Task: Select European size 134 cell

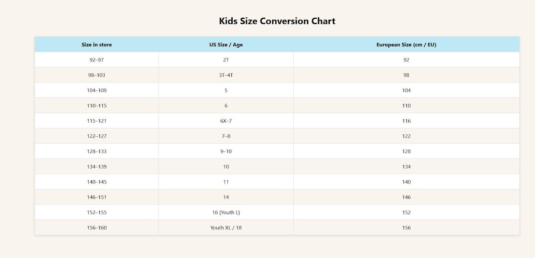Action: [x=406, y=167]
